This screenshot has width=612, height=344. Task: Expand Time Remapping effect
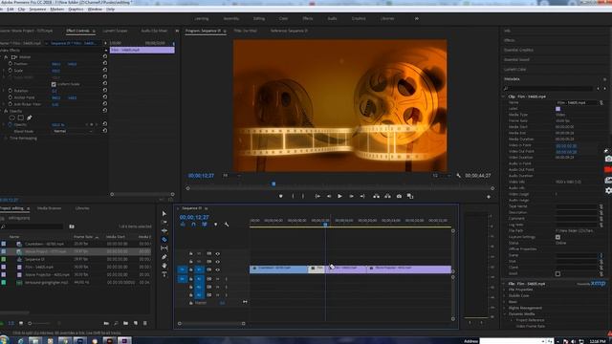[6, 138]
